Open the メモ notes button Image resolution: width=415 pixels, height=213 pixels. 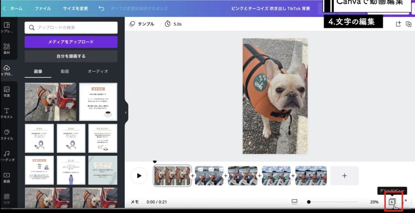click(135, 202)
